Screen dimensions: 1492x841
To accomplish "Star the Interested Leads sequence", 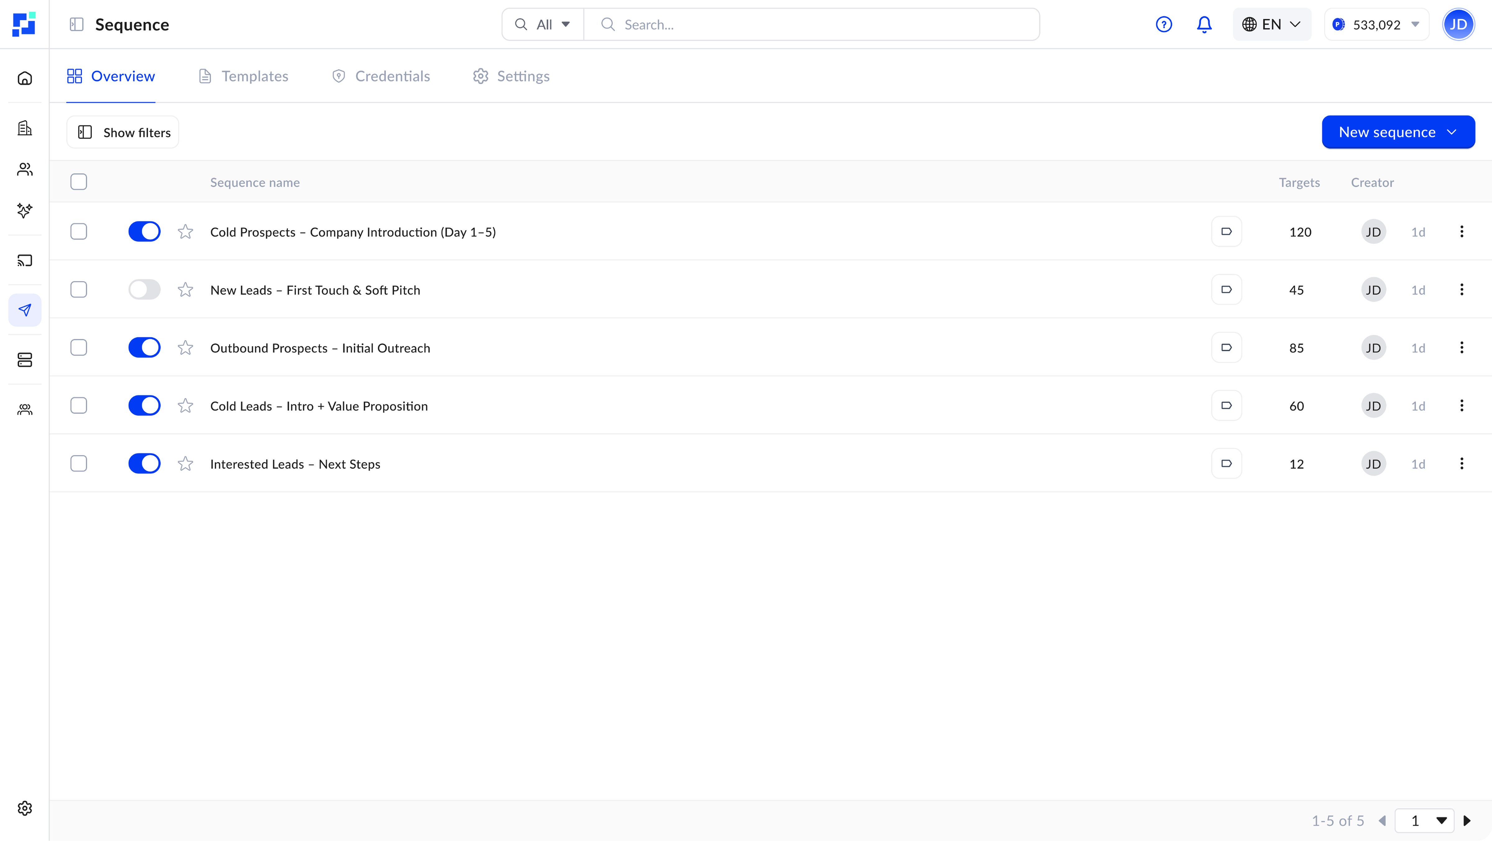I will point(185,463).
